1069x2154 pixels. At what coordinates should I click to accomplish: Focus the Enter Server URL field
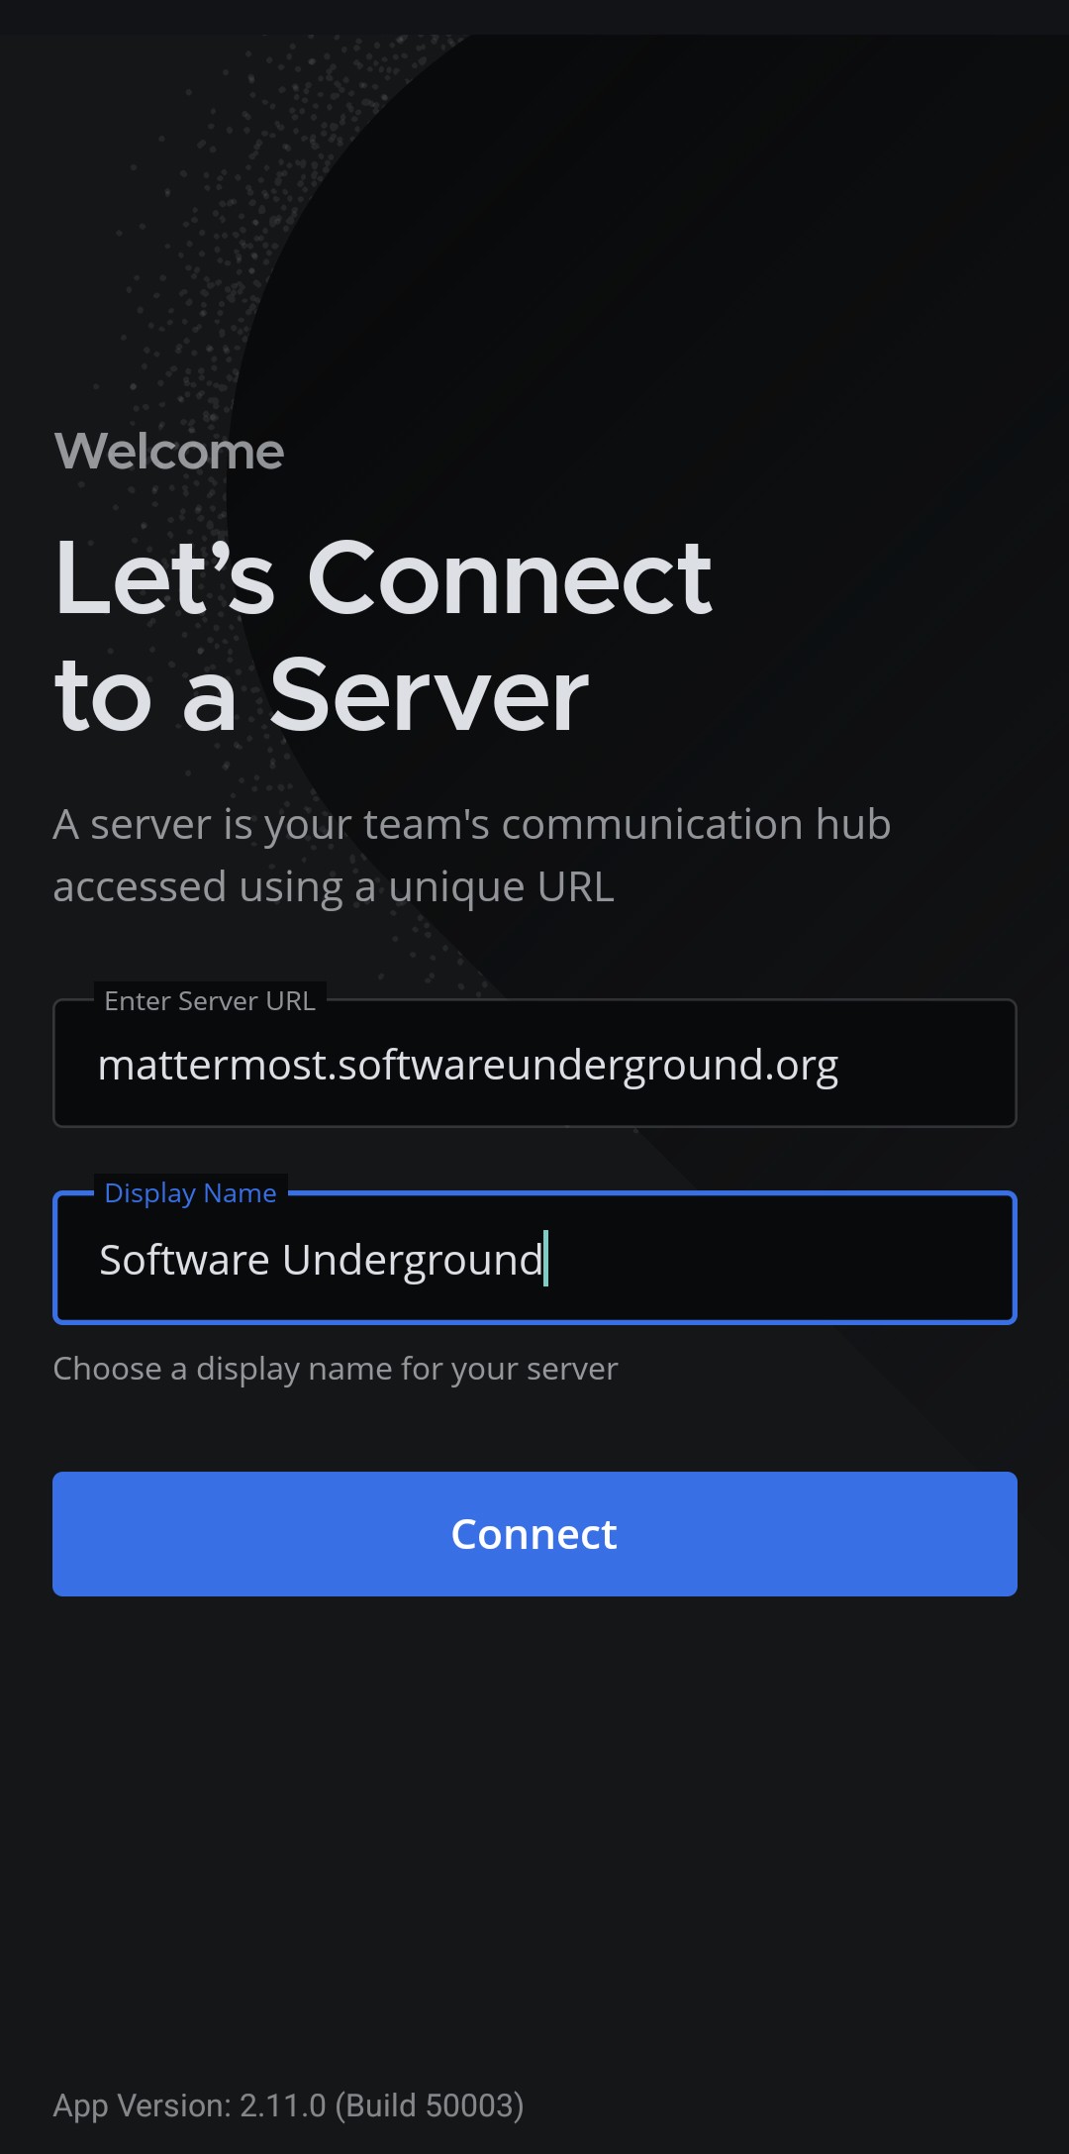(x=534, y=1063)
